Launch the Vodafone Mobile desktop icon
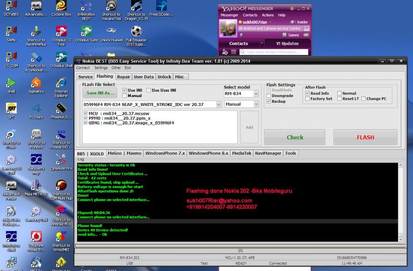The width and height of the screenshot is (413, 271). click(x=36, y=242)
